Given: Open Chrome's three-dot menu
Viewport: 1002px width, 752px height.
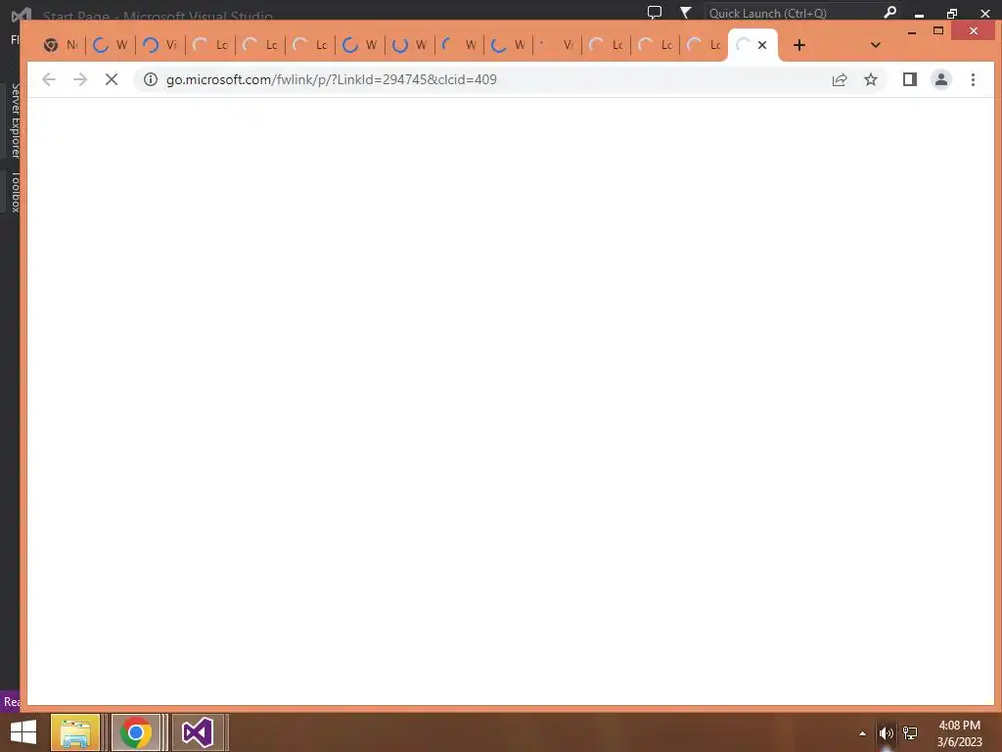Looking at the screenshot, I should click(x=973, y=79).
